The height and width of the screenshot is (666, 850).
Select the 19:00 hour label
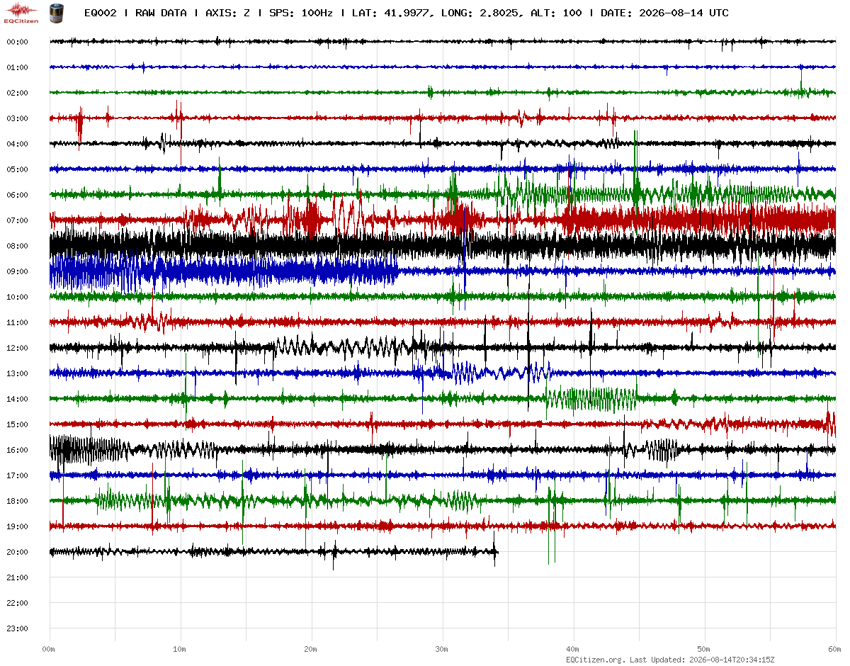[x=17, y=526]
